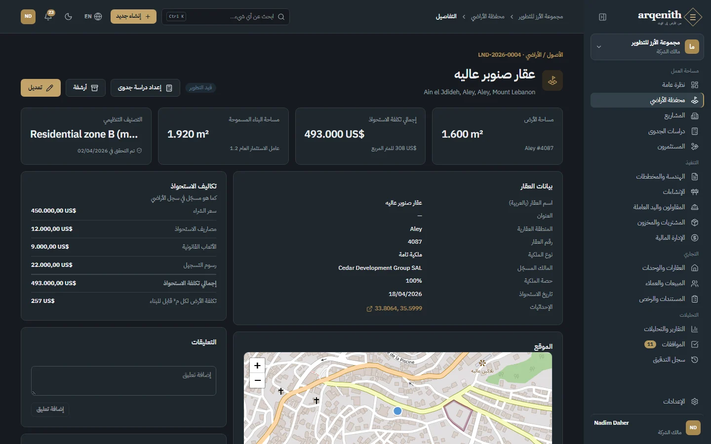Click the إعداد دراسة جدوى button
This screenshot has width=711, height=444.
(145, 88)
